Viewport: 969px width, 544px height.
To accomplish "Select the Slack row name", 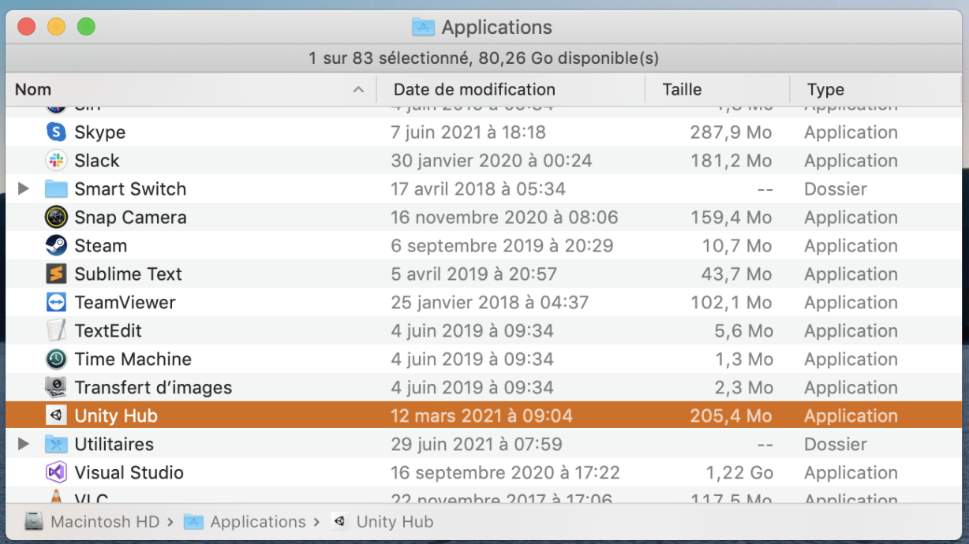I will (97, 161).
